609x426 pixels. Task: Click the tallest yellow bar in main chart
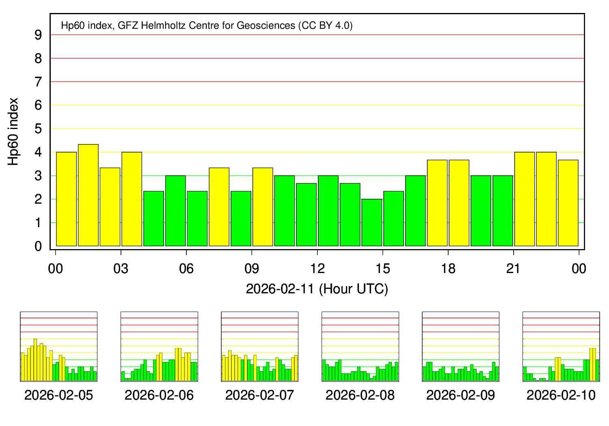(x=88, y=195)
